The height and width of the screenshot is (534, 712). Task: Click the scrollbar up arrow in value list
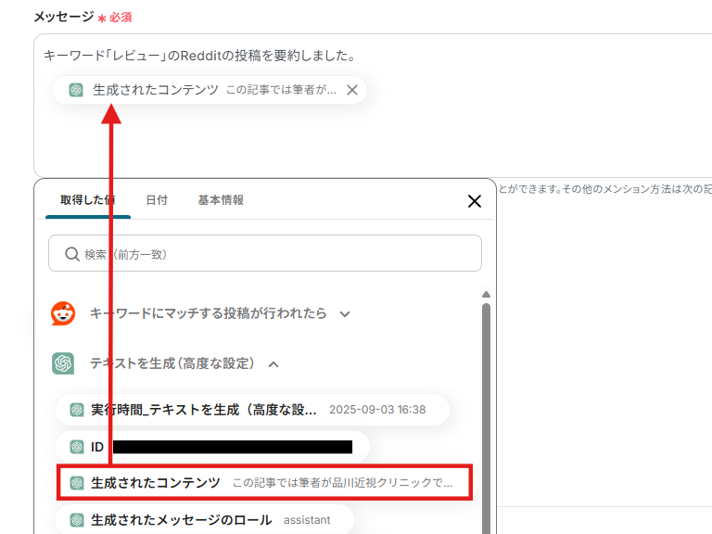click(486, 294)
